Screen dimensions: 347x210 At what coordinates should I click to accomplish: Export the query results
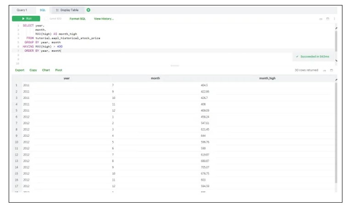coord(20,70)
